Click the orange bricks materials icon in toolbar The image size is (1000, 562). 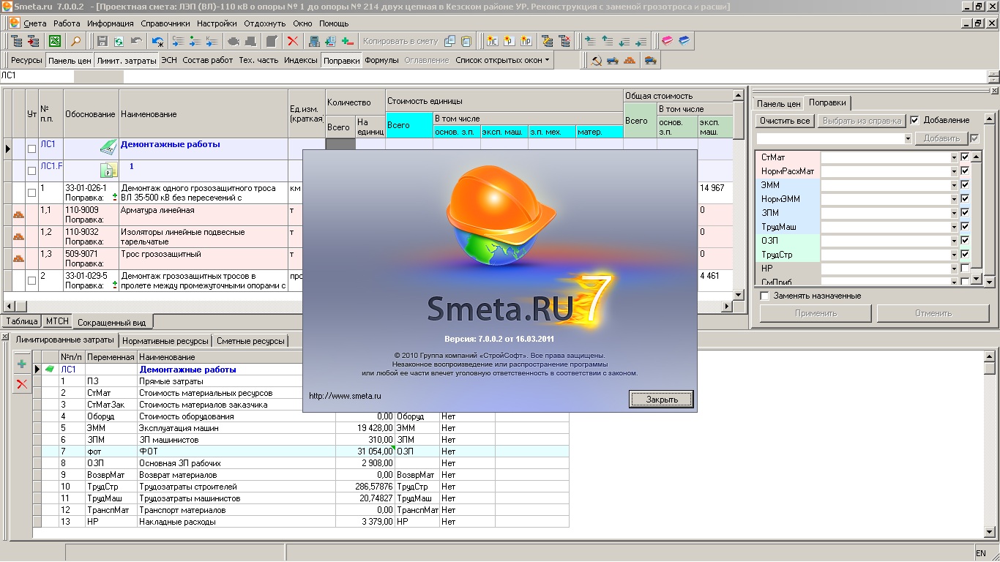pos(630,60)
